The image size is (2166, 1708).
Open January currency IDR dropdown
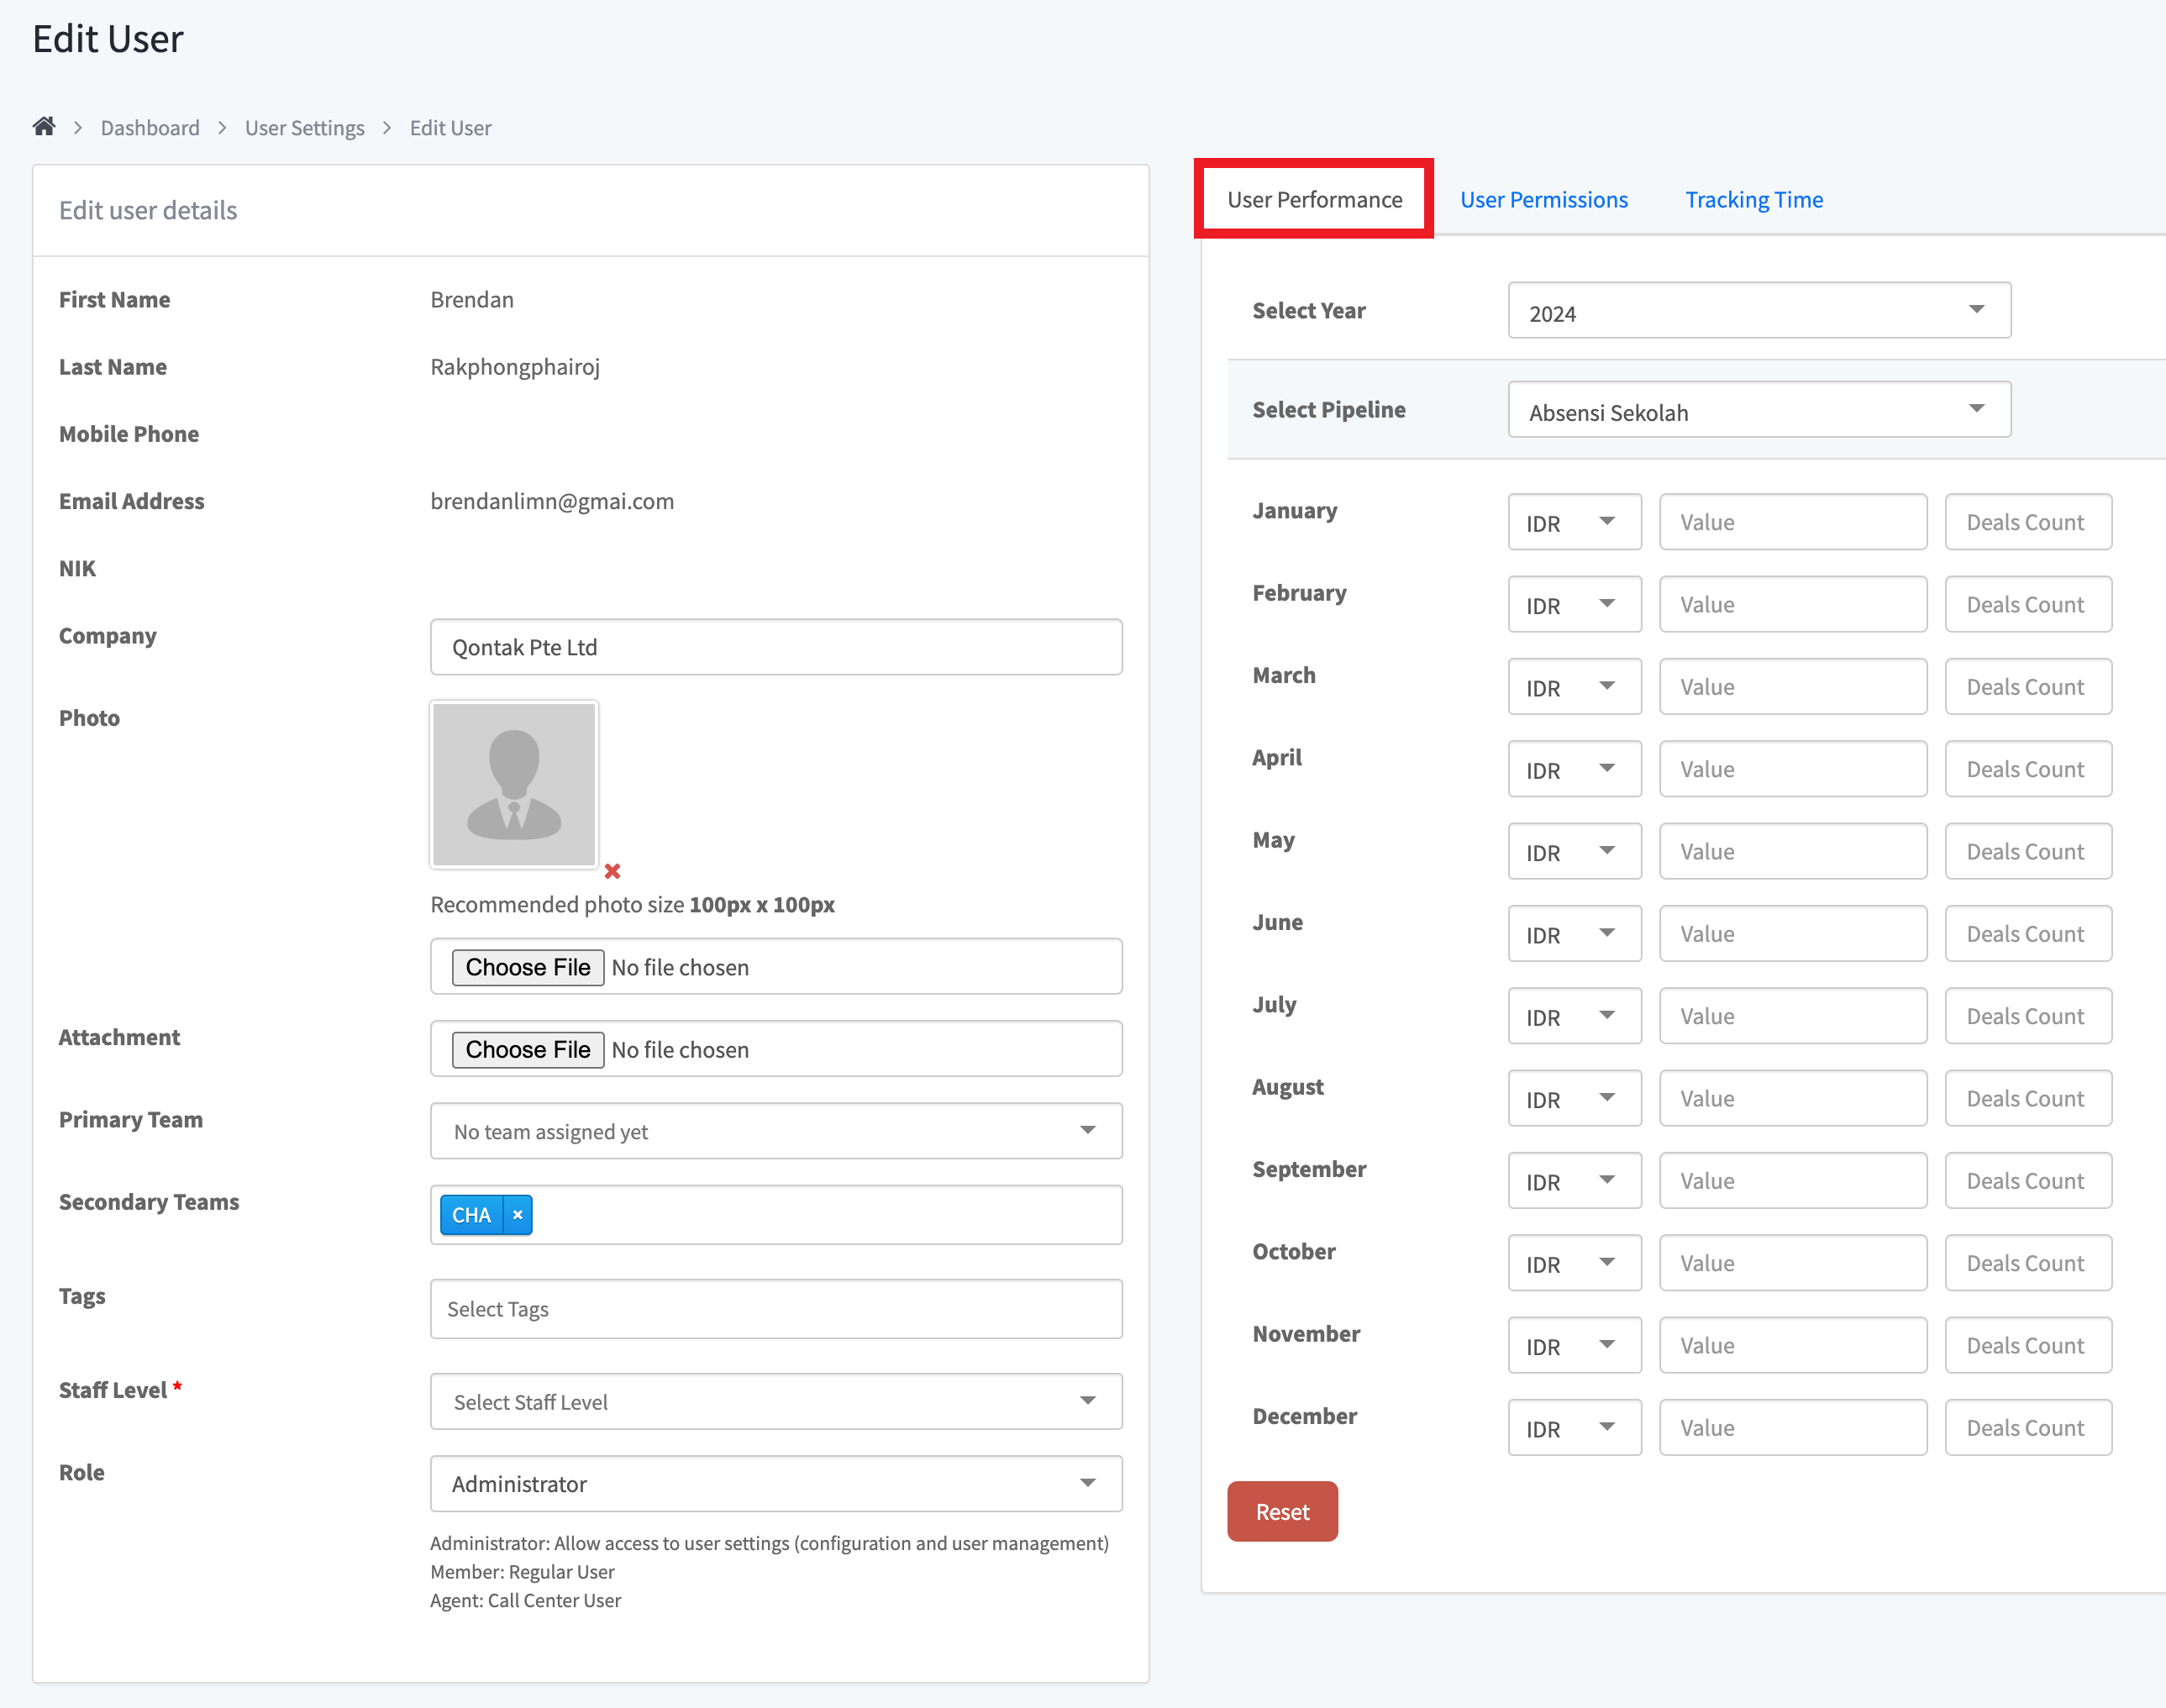tap(1573, 522)
